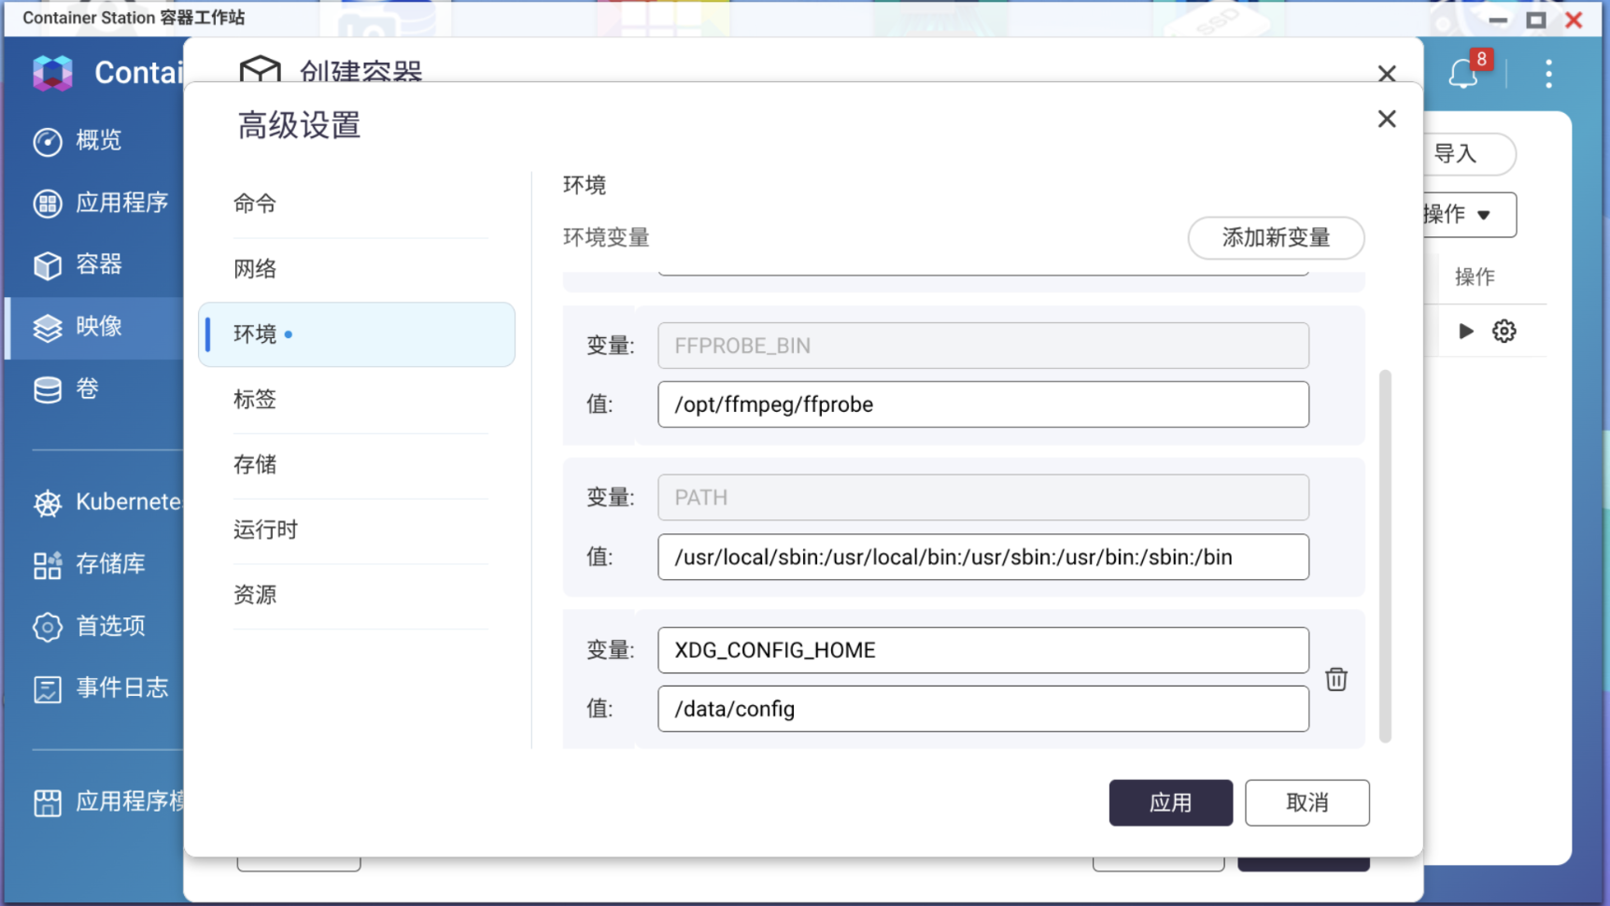The width and height of the screenshot is (1610, 906).
Task: Run the image using the play icon
Action: click(1465, 331)
